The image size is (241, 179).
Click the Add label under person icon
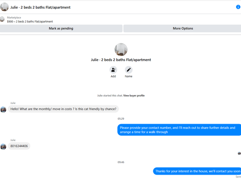tap(113, 77)
